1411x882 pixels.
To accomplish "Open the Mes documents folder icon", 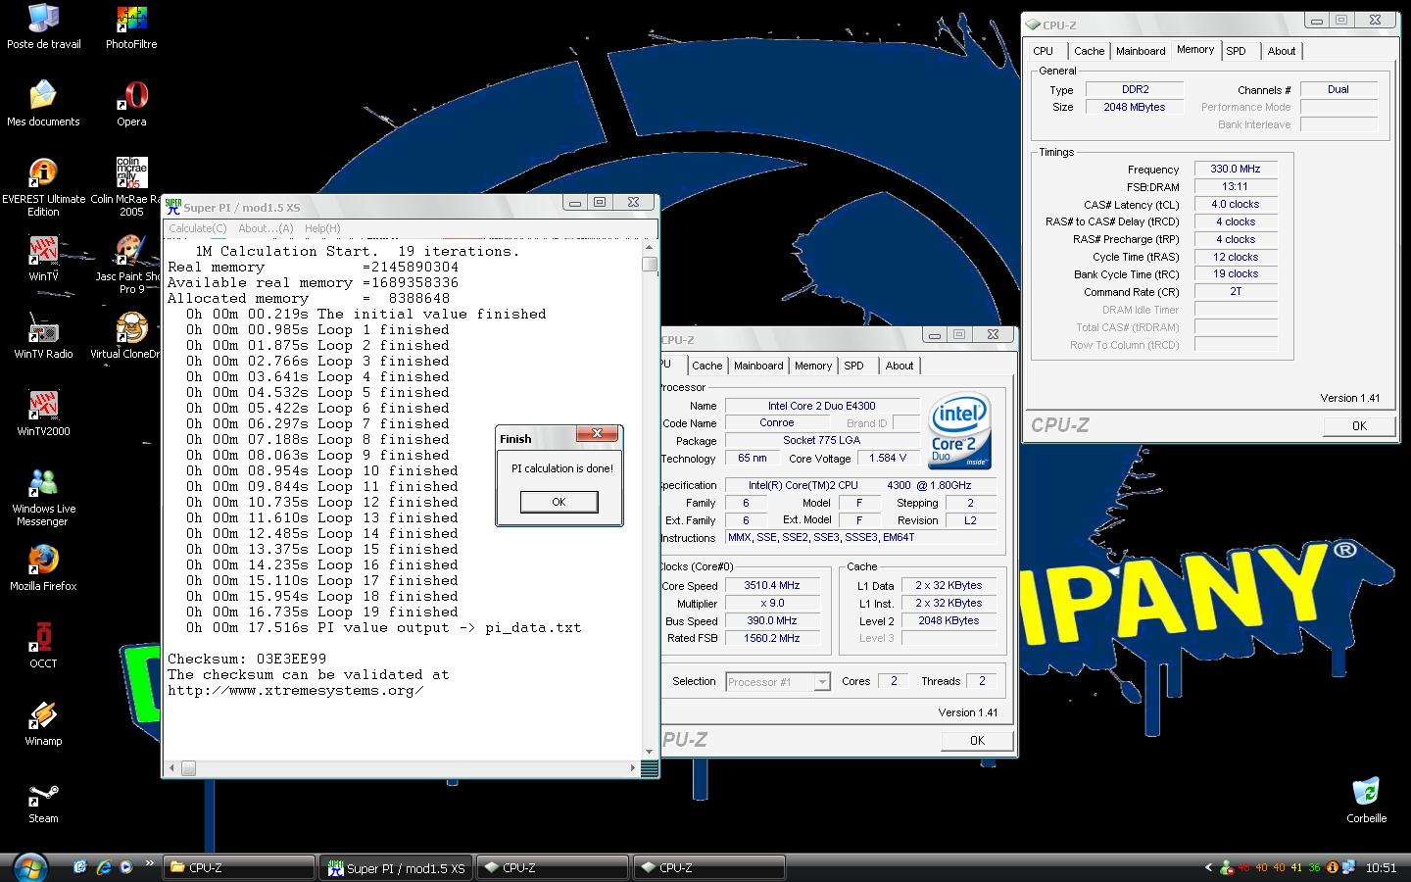I will [x=43, y=104].
